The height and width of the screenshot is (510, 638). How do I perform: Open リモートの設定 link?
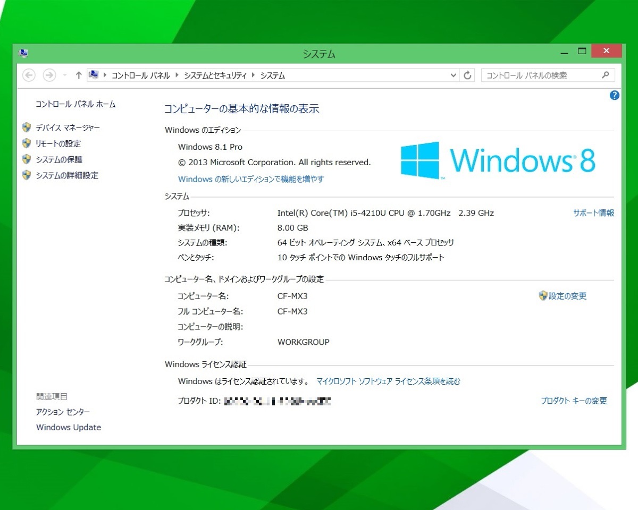(x=58, y=144)
